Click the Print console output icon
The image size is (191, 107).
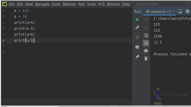[x=146, y=51]
